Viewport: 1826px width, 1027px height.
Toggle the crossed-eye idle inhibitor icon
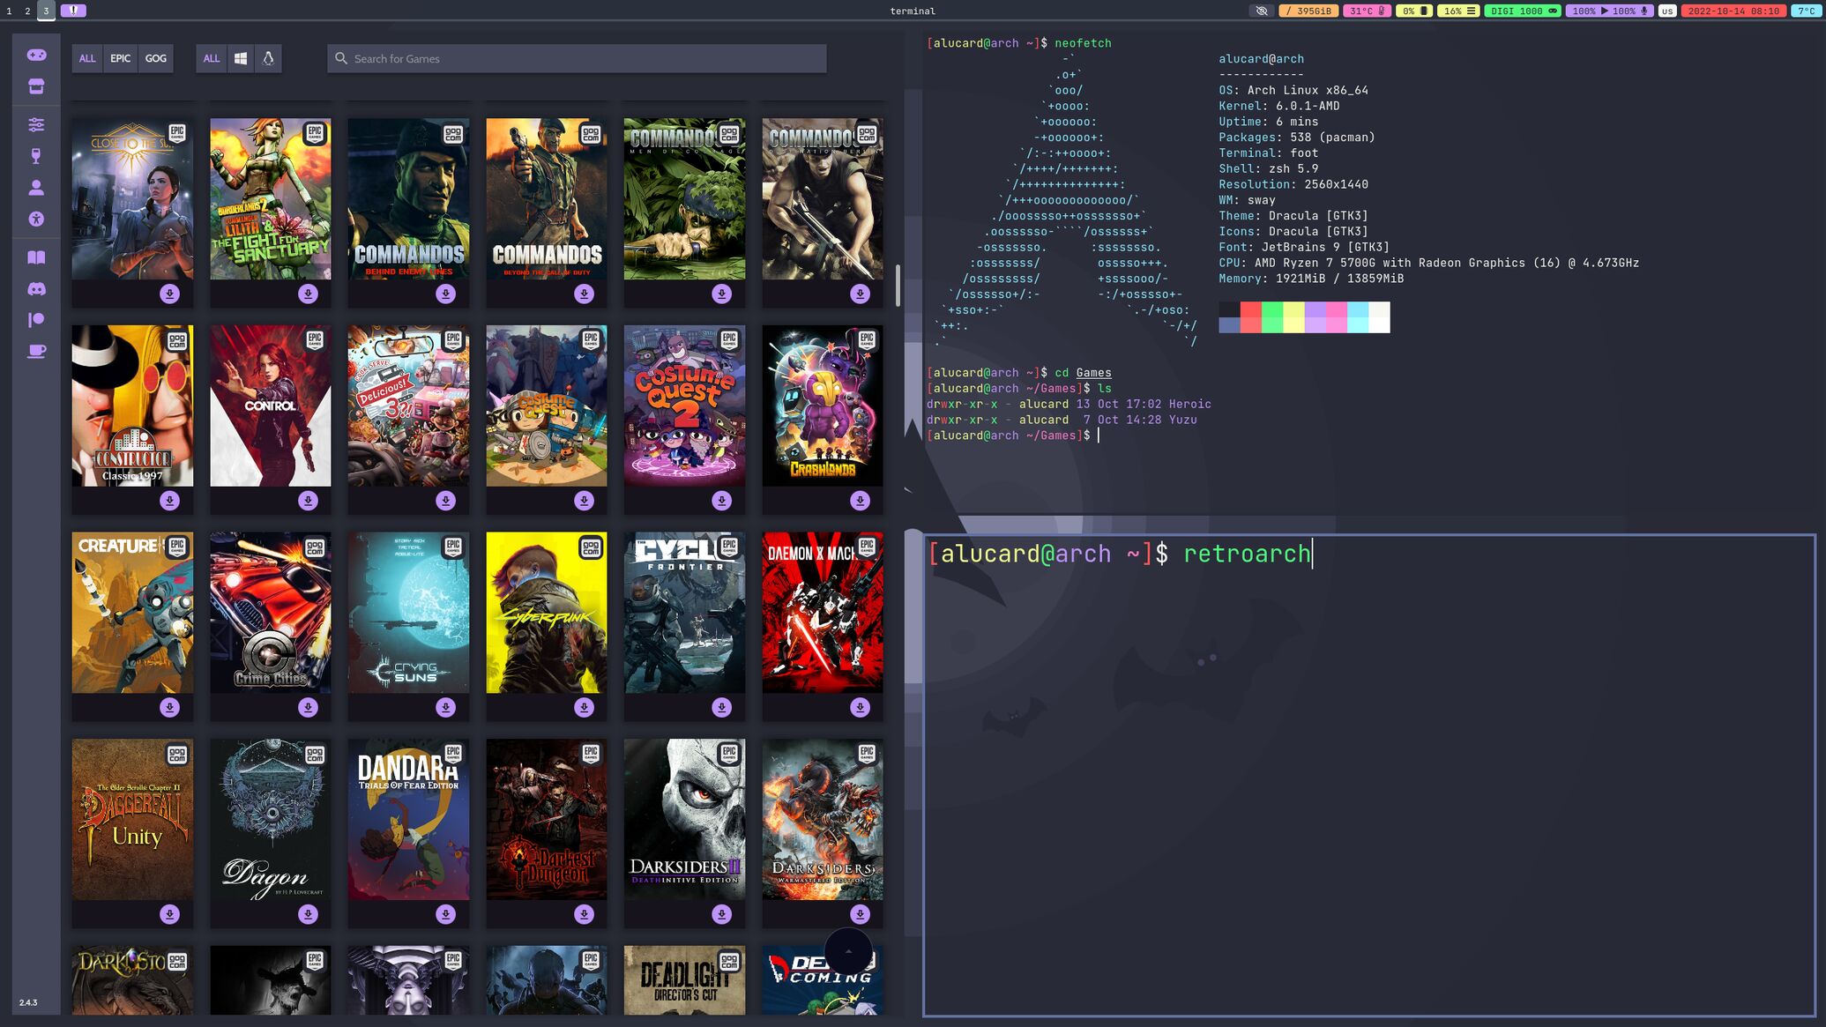[1262, 11]
